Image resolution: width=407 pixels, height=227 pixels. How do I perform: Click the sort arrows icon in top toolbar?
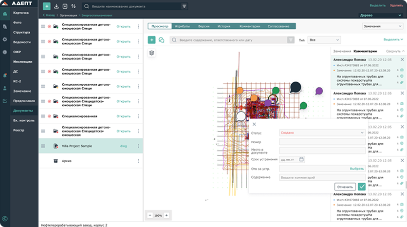(74, 6)
